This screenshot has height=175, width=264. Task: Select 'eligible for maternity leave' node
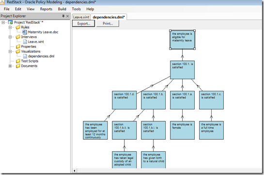click(182, 40)
